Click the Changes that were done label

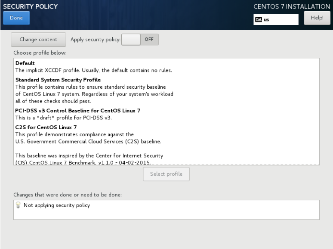[x=68, y=195]
